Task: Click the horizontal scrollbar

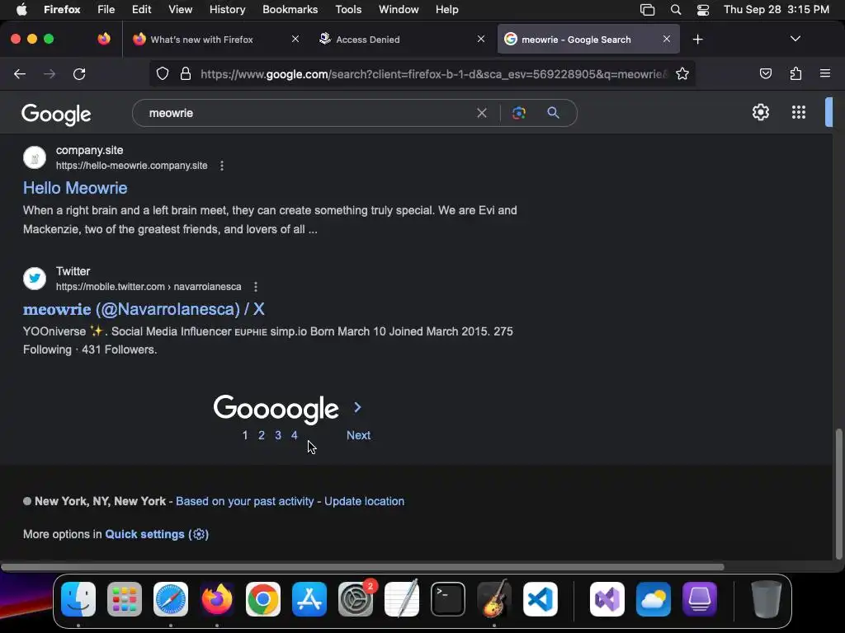Action: pos(362,567)
